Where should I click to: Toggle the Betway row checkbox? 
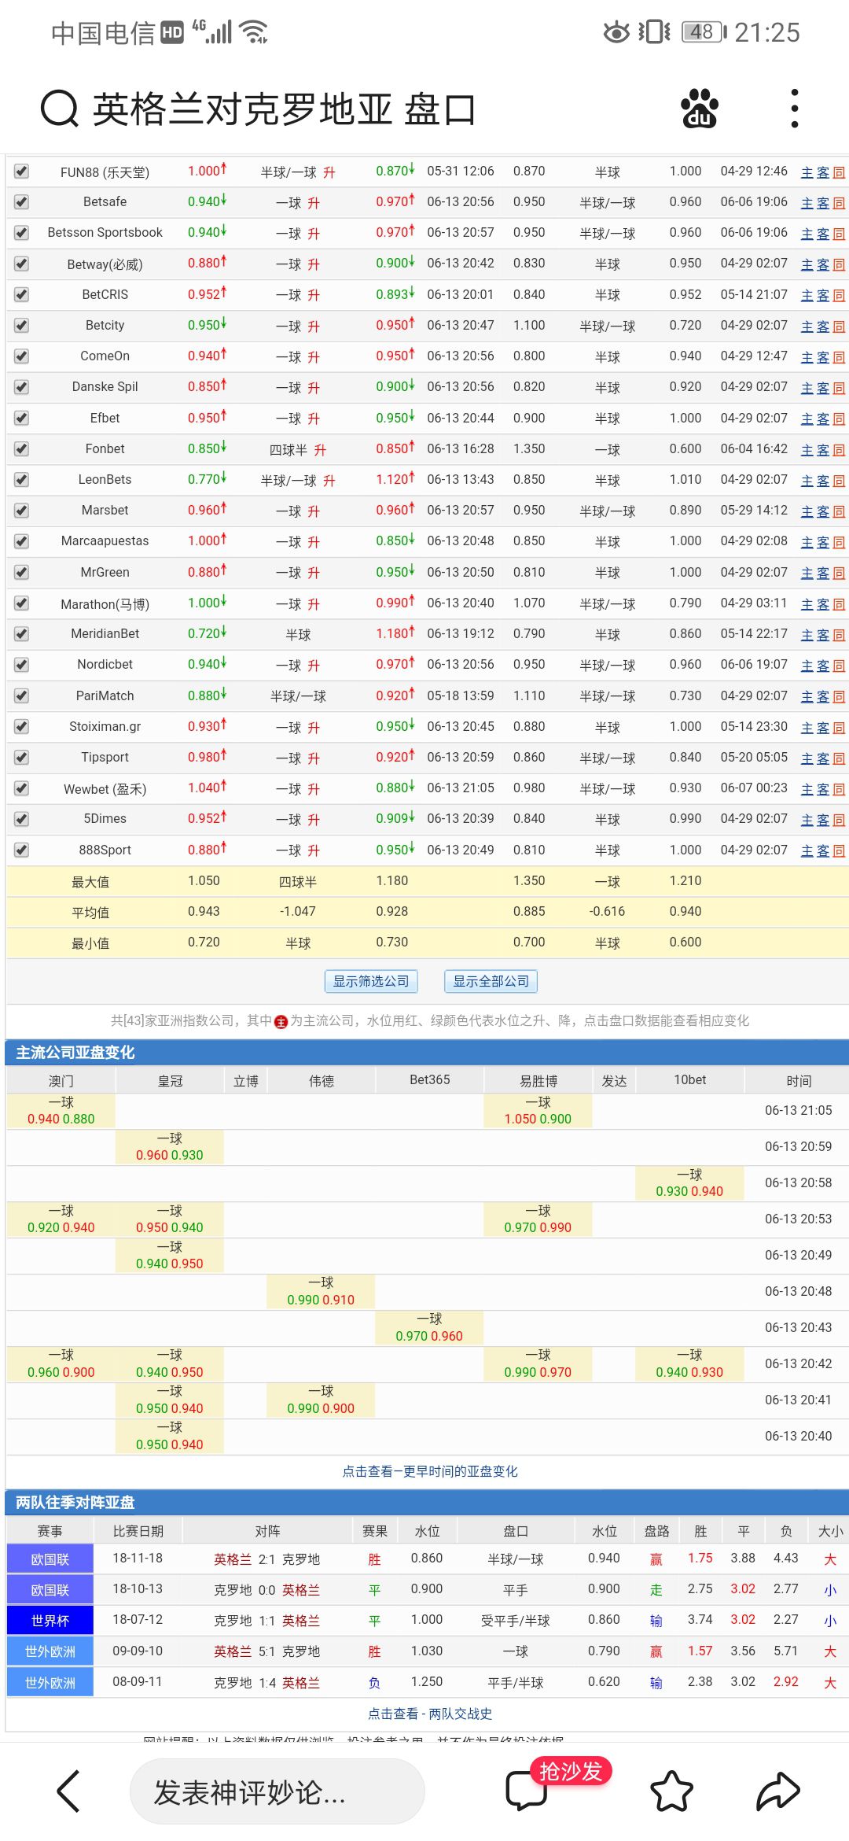21,264
